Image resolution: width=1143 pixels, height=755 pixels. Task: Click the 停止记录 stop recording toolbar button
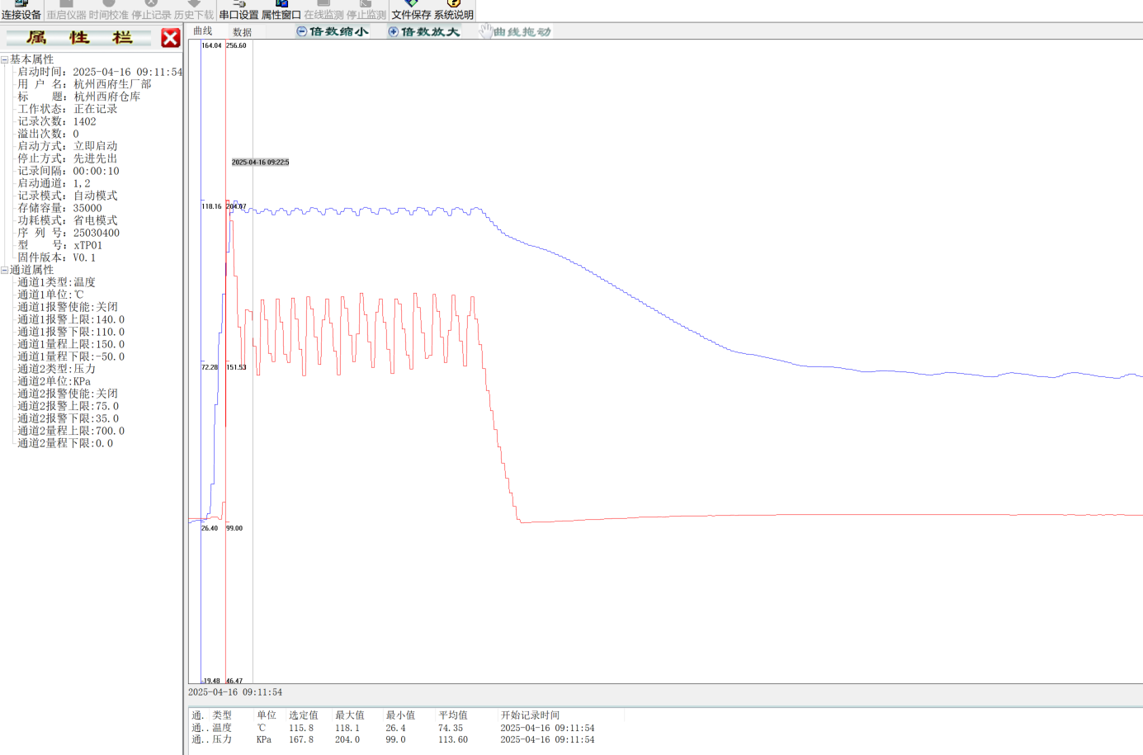point(151,11)
